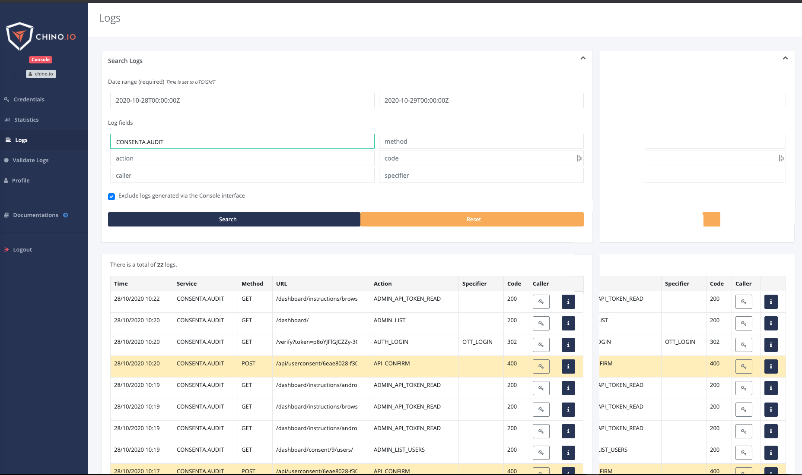This screenshot has height=475, width=802.
Task: Focus the service field containing CONSENTA.AUDIT
Action: click(x=242, y=142)
